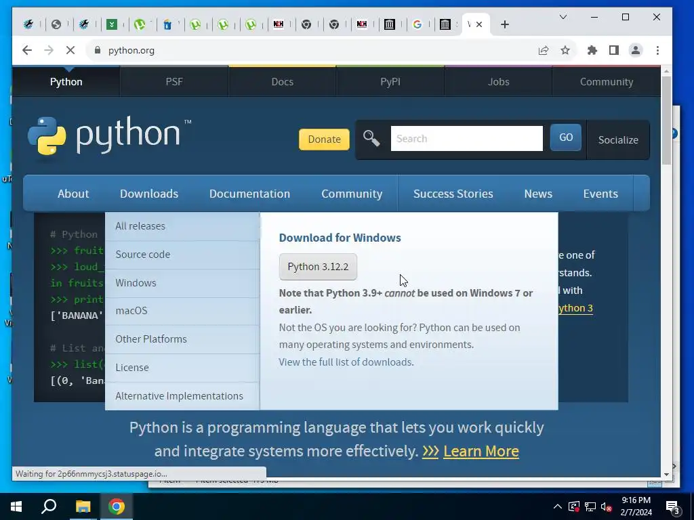Bookmark this page with the star
694x520 pixels.
(565, 50)
